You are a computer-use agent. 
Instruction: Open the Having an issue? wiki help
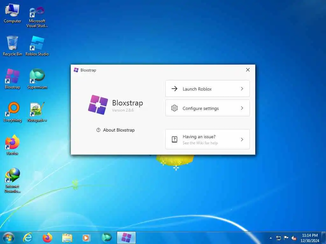208,139
